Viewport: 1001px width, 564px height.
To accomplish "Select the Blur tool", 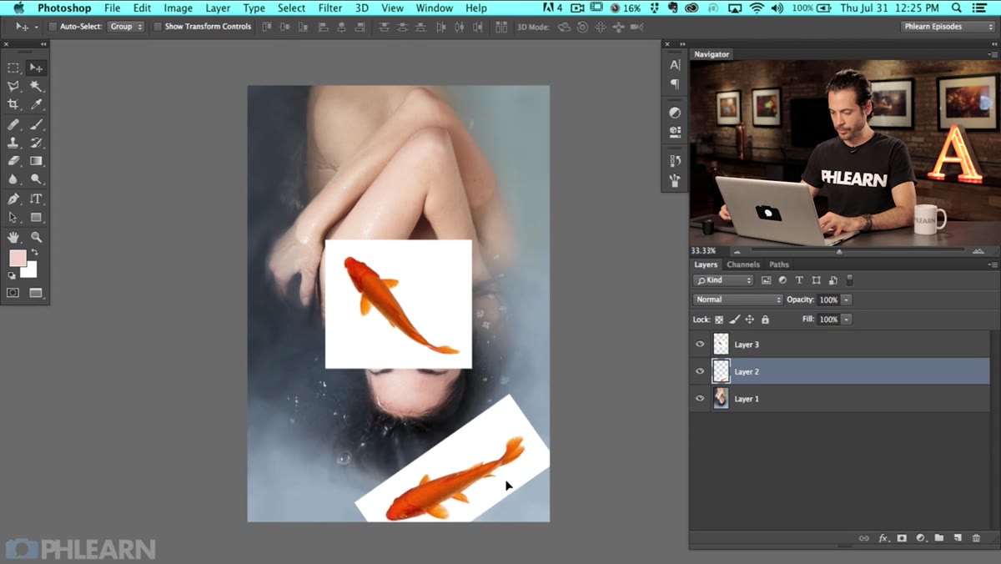I will pyautogui.click(x=13, y=179).
